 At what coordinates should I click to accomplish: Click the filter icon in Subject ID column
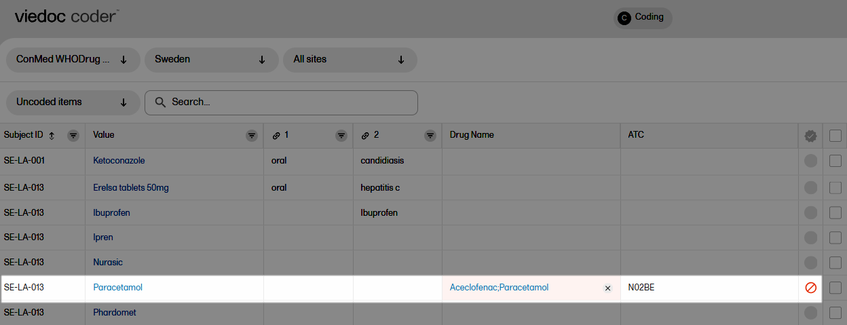[73, 136]
